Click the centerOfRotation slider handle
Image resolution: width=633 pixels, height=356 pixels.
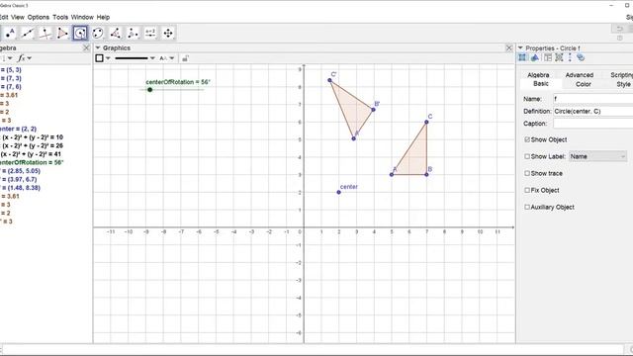149,90
